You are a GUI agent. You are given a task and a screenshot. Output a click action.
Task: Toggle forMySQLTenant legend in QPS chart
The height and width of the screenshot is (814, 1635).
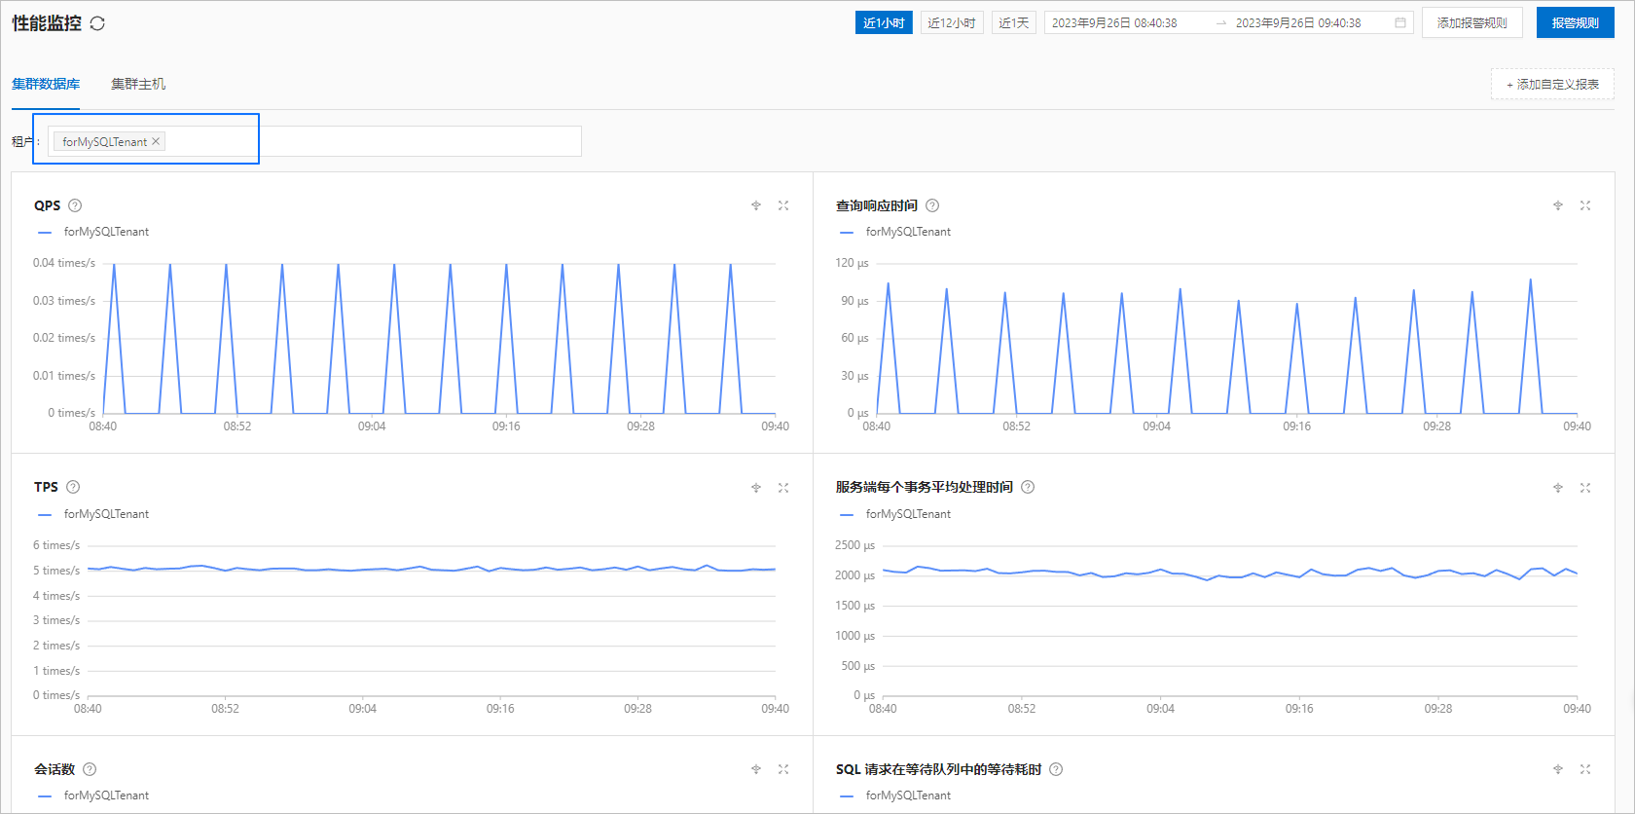[93, 232]
